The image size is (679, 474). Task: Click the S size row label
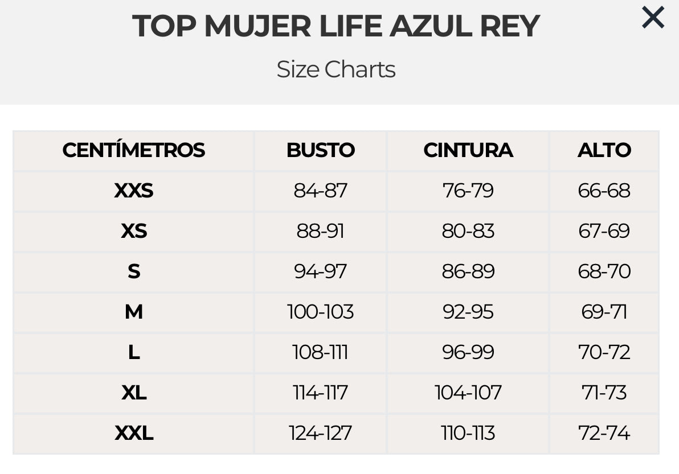point(133,271)
